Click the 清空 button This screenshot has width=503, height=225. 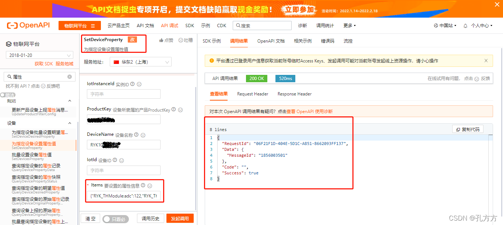(91, 219)
